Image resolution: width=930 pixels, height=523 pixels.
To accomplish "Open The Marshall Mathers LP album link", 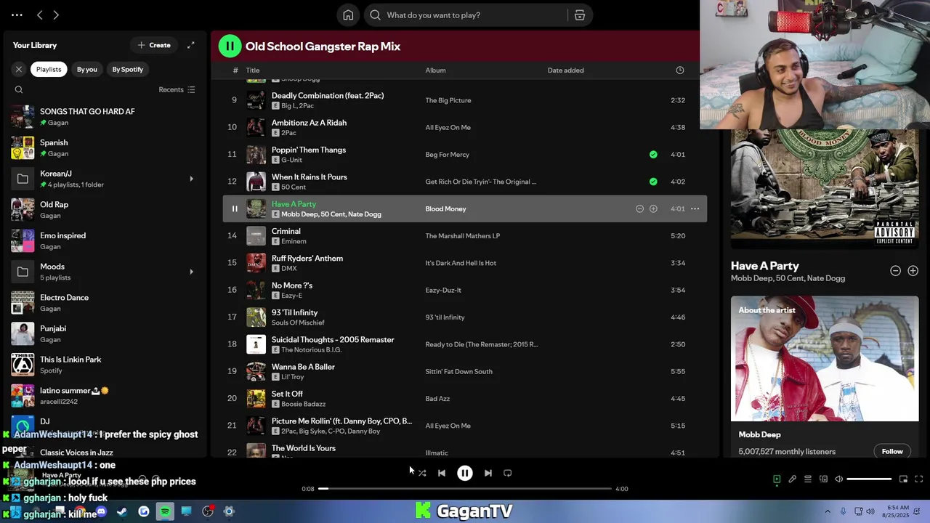I will click(x=463, y=236).
